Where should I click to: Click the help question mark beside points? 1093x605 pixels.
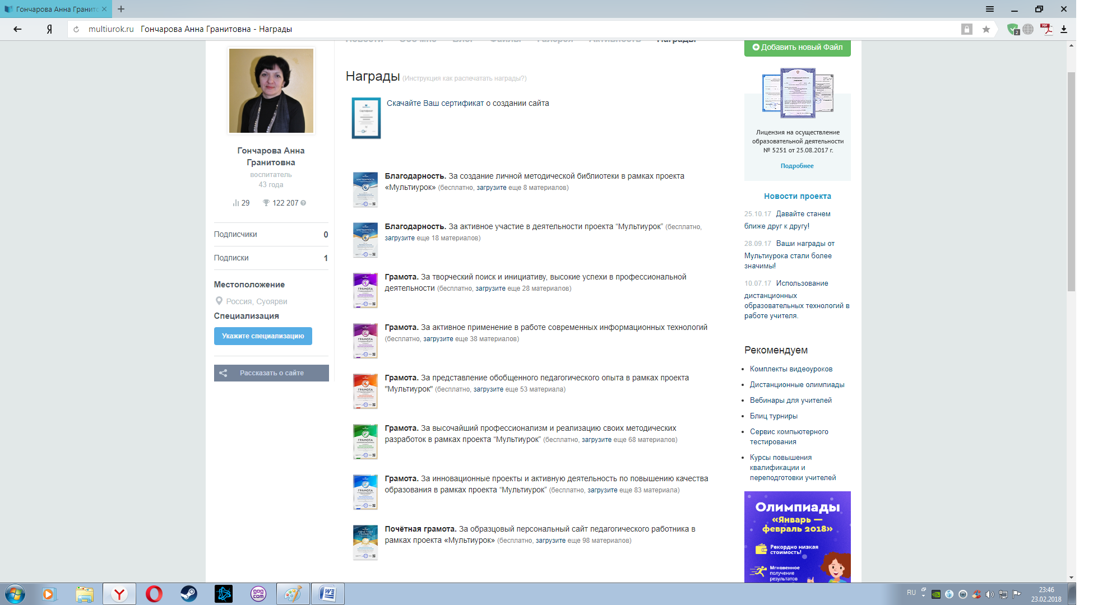[303, 203]
